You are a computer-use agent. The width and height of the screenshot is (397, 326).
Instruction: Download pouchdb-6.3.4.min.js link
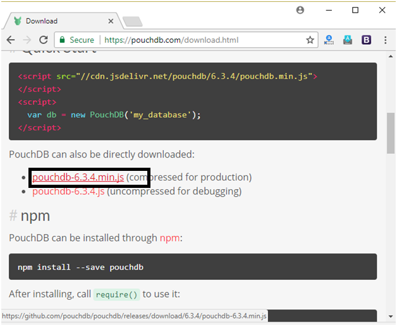78,177
